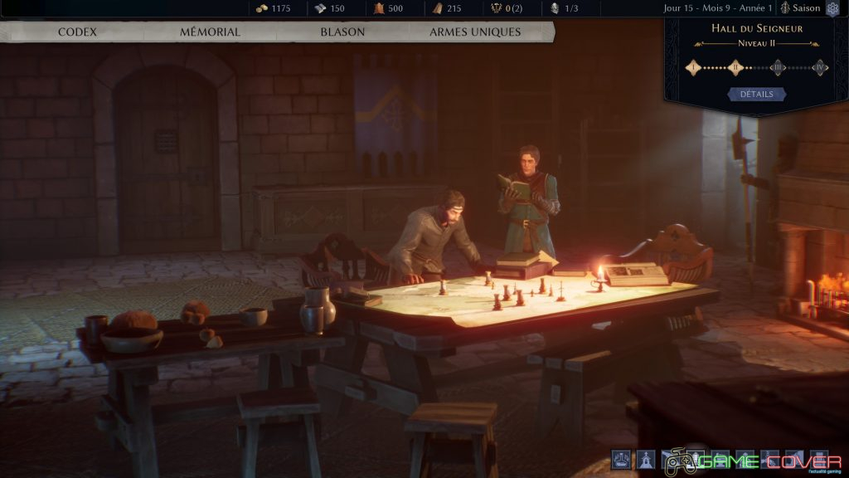Open the Codex tab
This screenshot has width=849, height=478.
(x=77, y=32)
